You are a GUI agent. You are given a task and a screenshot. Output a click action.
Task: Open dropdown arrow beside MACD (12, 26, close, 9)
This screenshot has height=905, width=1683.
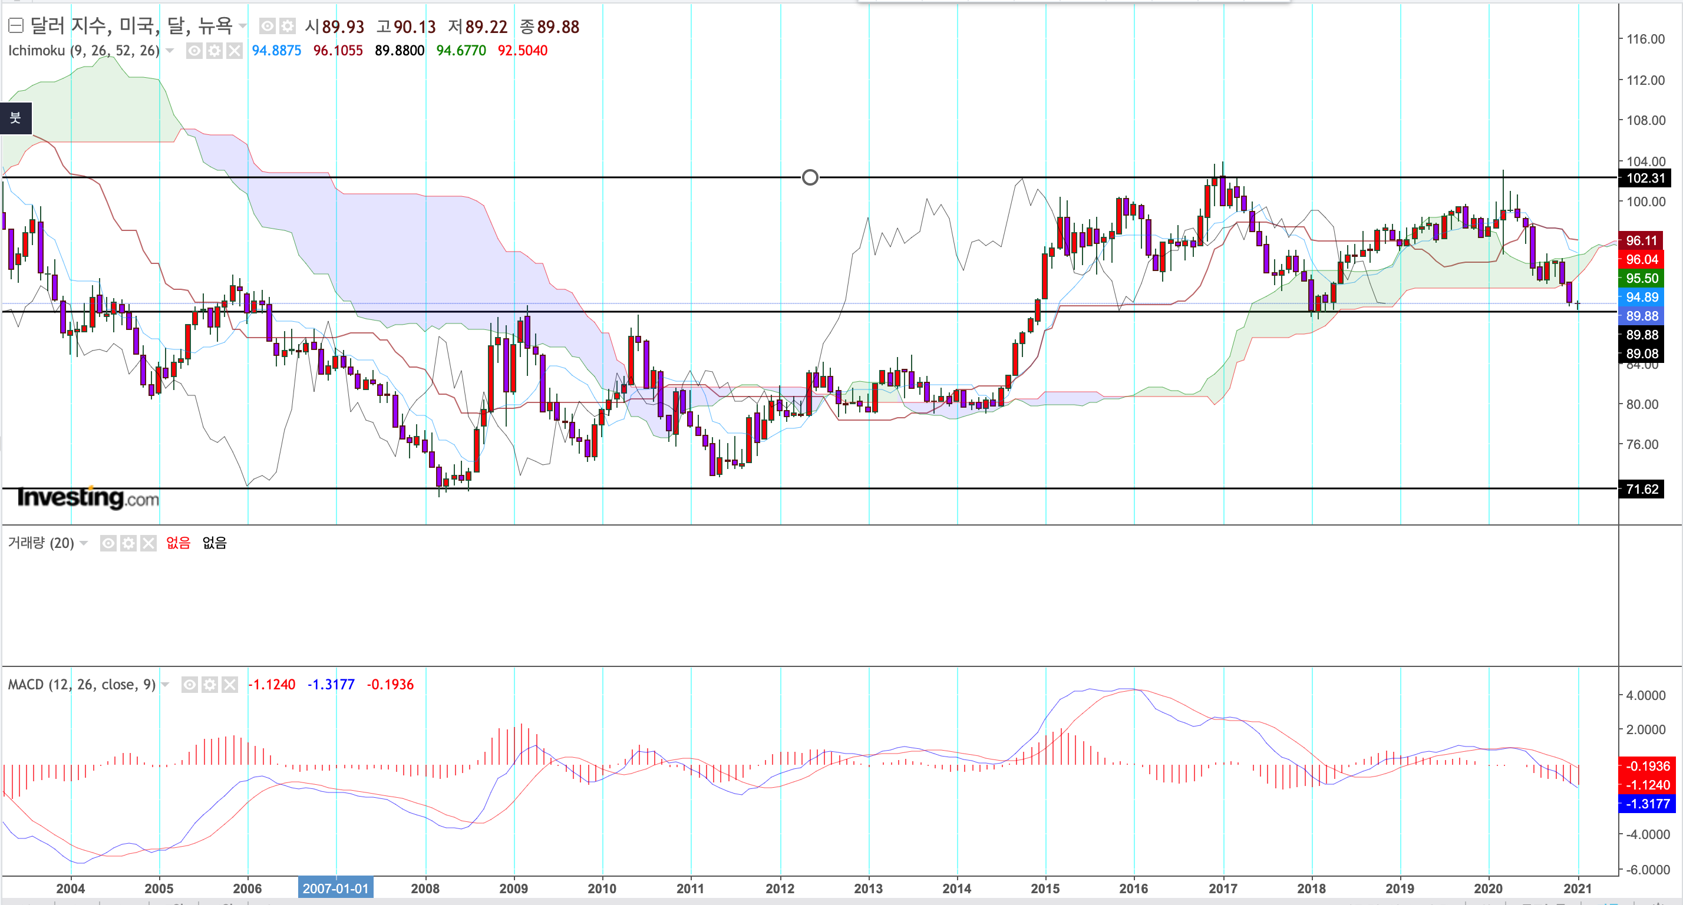165,685
